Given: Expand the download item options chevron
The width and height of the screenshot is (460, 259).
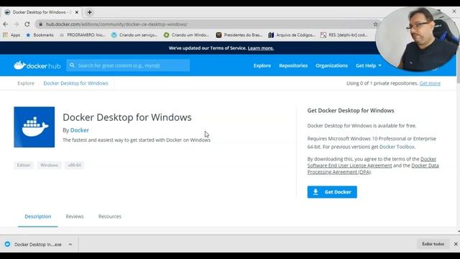Looking at the screenshot, I should click(70, 245).
